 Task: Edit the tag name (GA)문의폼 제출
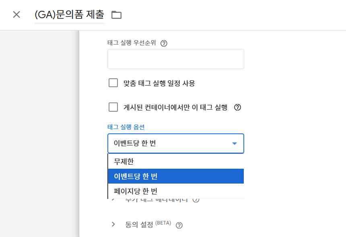click(69, 15)
